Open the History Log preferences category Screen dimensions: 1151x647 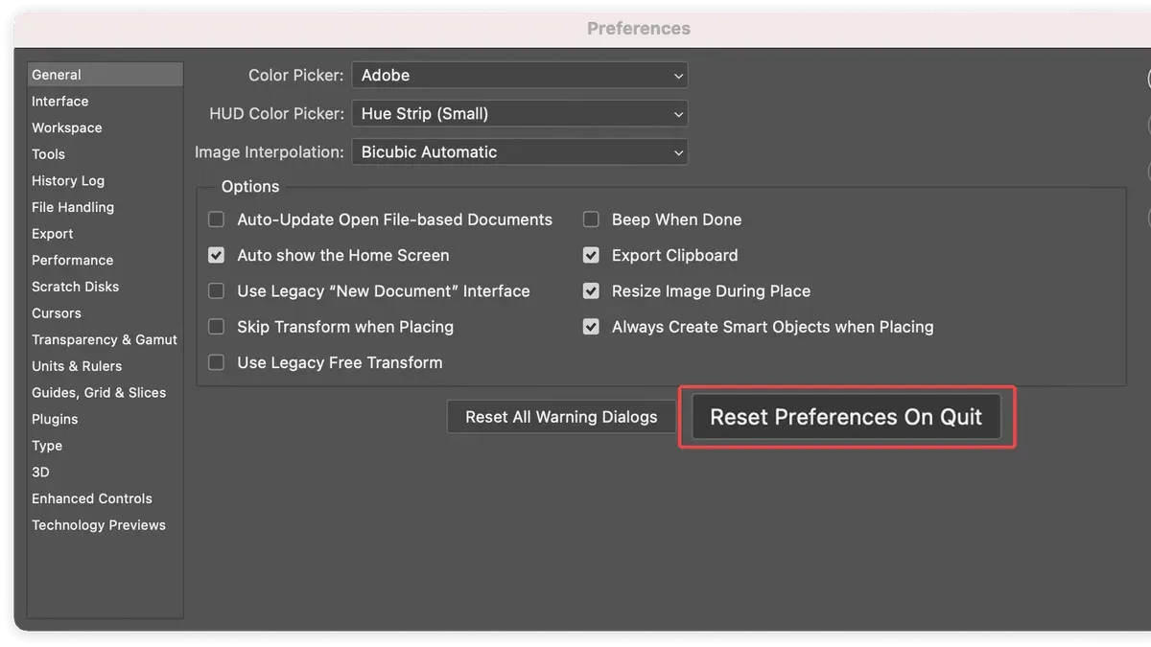pos(106,181)
